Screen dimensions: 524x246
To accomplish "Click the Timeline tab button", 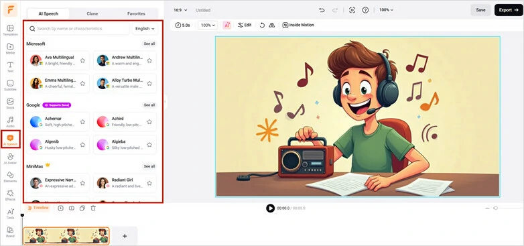I will click(38, 208).
